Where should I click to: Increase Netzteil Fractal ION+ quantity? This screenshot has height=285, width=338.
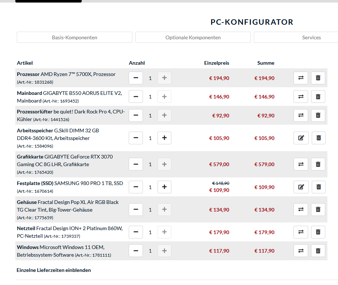164,232
